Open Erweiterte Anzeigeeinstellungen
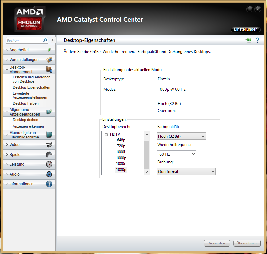Viewport: 267px width, 254px height. (30, 95)
